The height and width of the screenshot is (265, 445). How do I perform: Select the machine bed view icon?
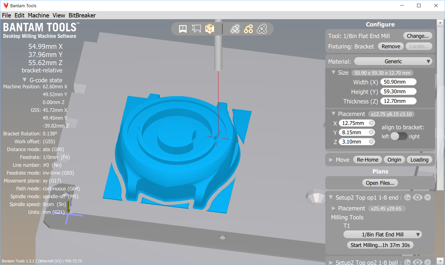click(182, 28)
